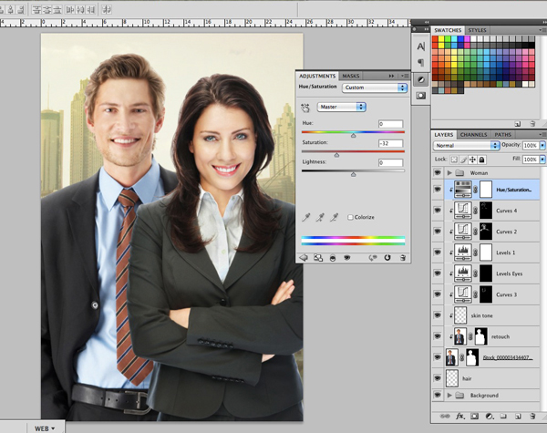This screenshot has width=547, height=433.
Task: Click the reset adjustment defaults icon
Action: [387, 258]
